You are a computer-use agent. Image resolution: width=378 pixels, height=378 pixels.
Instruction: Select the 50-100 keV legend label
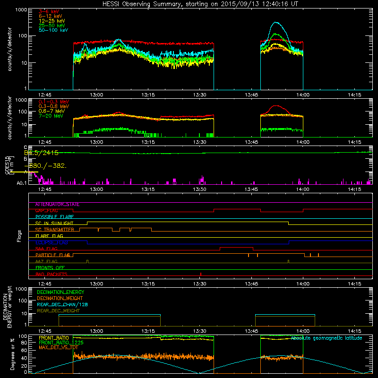coord(53,30)
